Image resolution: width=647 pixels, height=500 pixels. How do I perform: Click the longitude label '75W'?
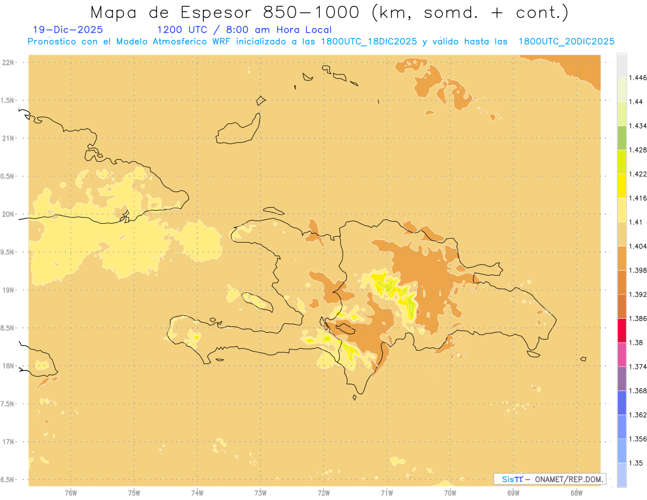pyautogui.click(x=134, y=493)
